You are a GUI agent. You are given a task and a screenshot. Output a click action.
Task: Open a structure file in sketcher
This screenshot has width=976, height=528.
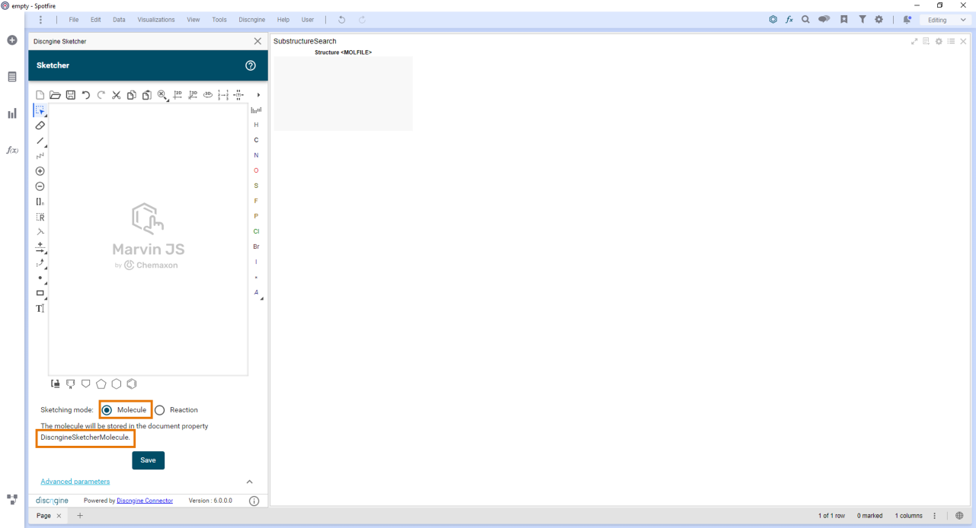point(55,95)
